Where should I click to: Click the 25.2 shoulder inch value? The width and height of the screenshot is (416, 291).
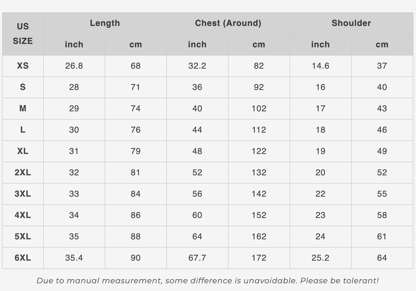coord(320,258)
